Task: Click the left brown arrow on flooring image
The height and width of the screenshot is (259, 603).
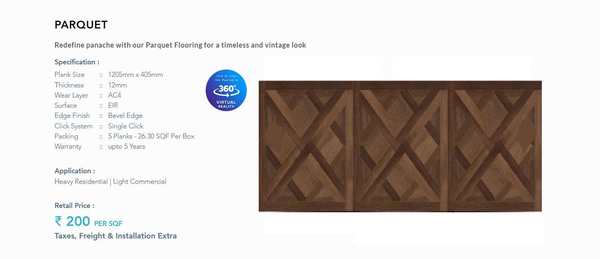Action: coord(274,136)
